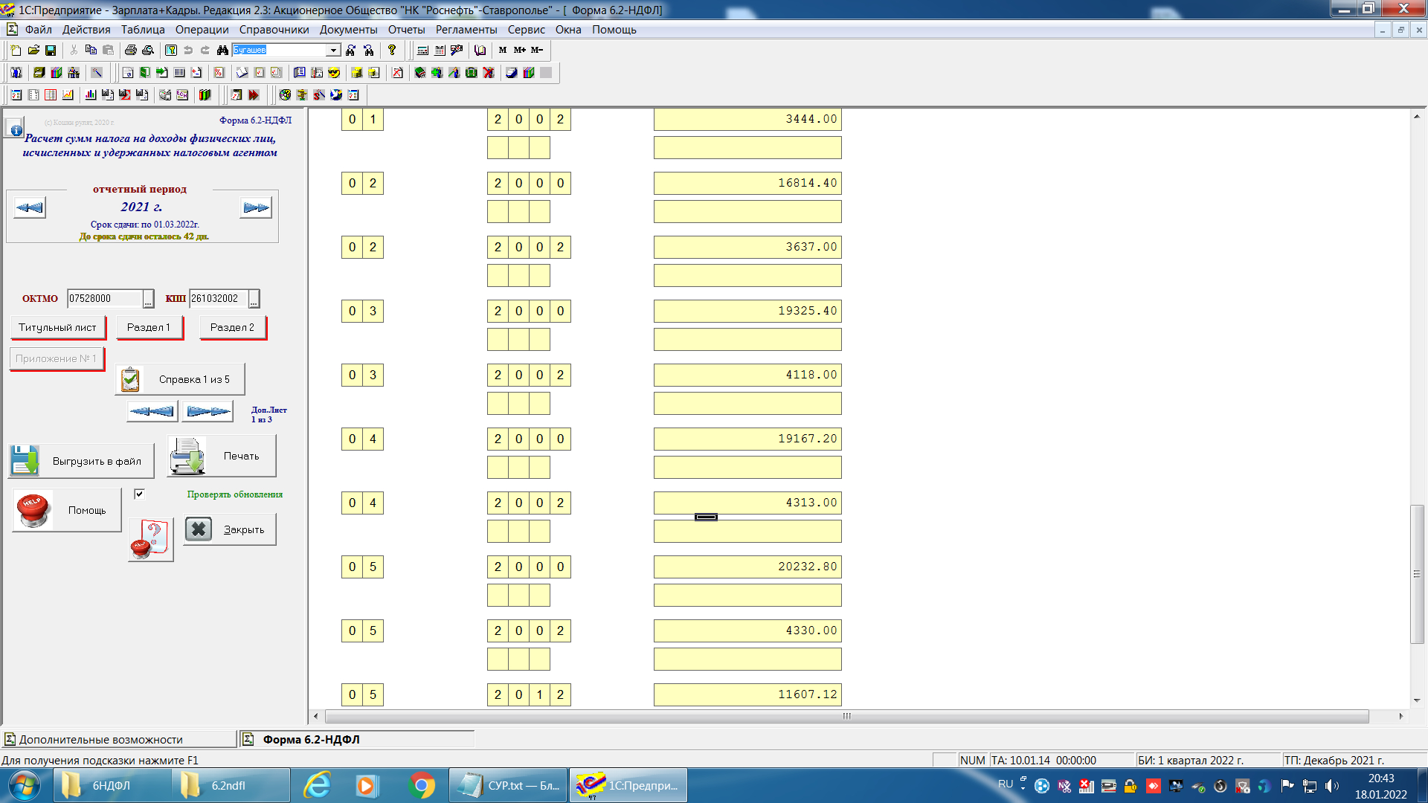The height and width of the screenshot is (803, 1428).
Task: Click the red help-page question icon button
Action: 150,540
